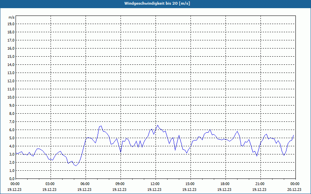
Task: Select the 19.12.23 date under 09:00
Action: pyautogui.click(x=119, y=190)
